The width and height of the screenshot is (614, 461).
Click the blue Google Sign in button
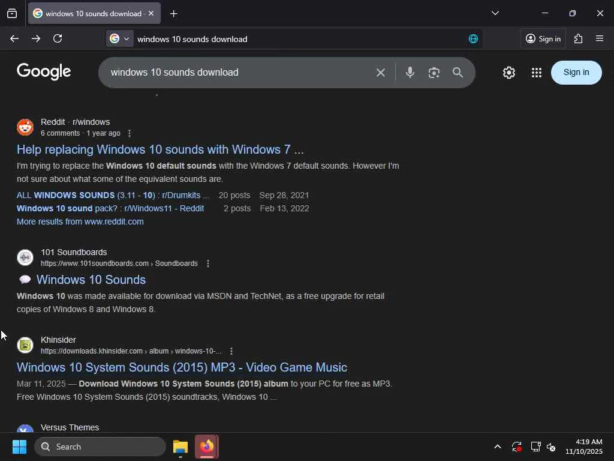pyautogui.click(x=576, y=73)
